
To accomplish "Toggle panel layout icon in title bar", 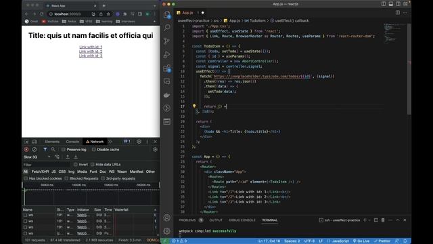I will pos(391,4).
